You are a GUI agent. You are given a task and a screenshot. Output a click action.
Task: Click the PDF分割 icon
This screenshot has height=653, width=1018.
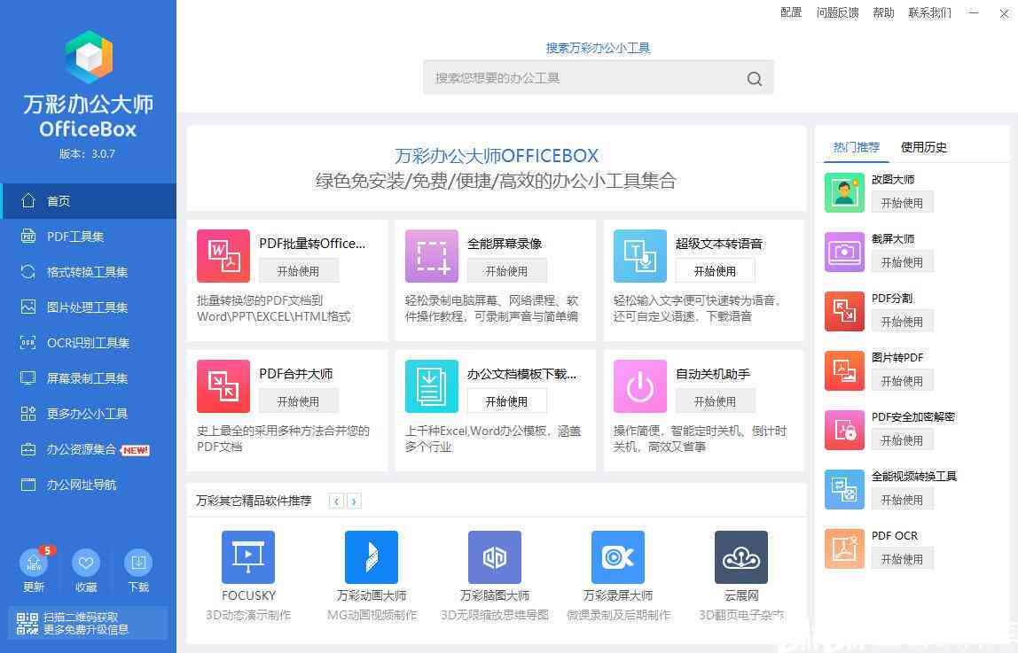pos(845,311)
